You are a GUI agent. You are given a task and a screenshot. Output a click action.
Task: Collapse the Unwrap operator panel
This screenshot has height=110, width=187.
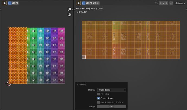[x=77, y=84]
